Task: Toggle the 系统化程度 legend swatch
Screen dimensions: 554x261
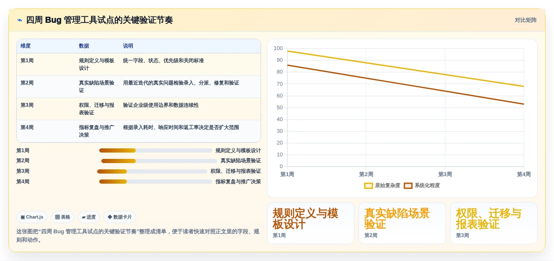Action: [x=408, y=185]
